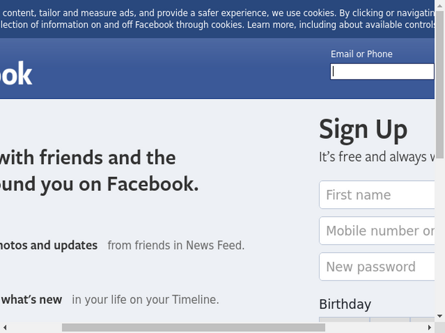
Task: Click the white Facebook logo in the header
Action: (x=16, y=74)
